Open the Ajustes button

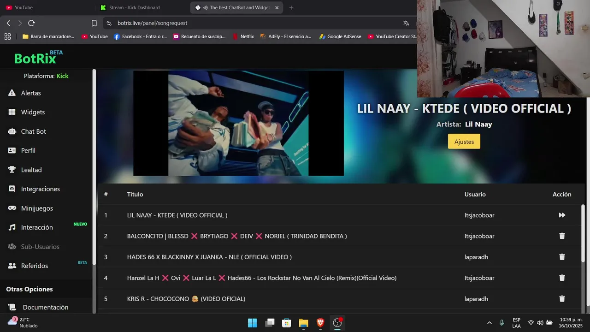[x=464, y=142]
